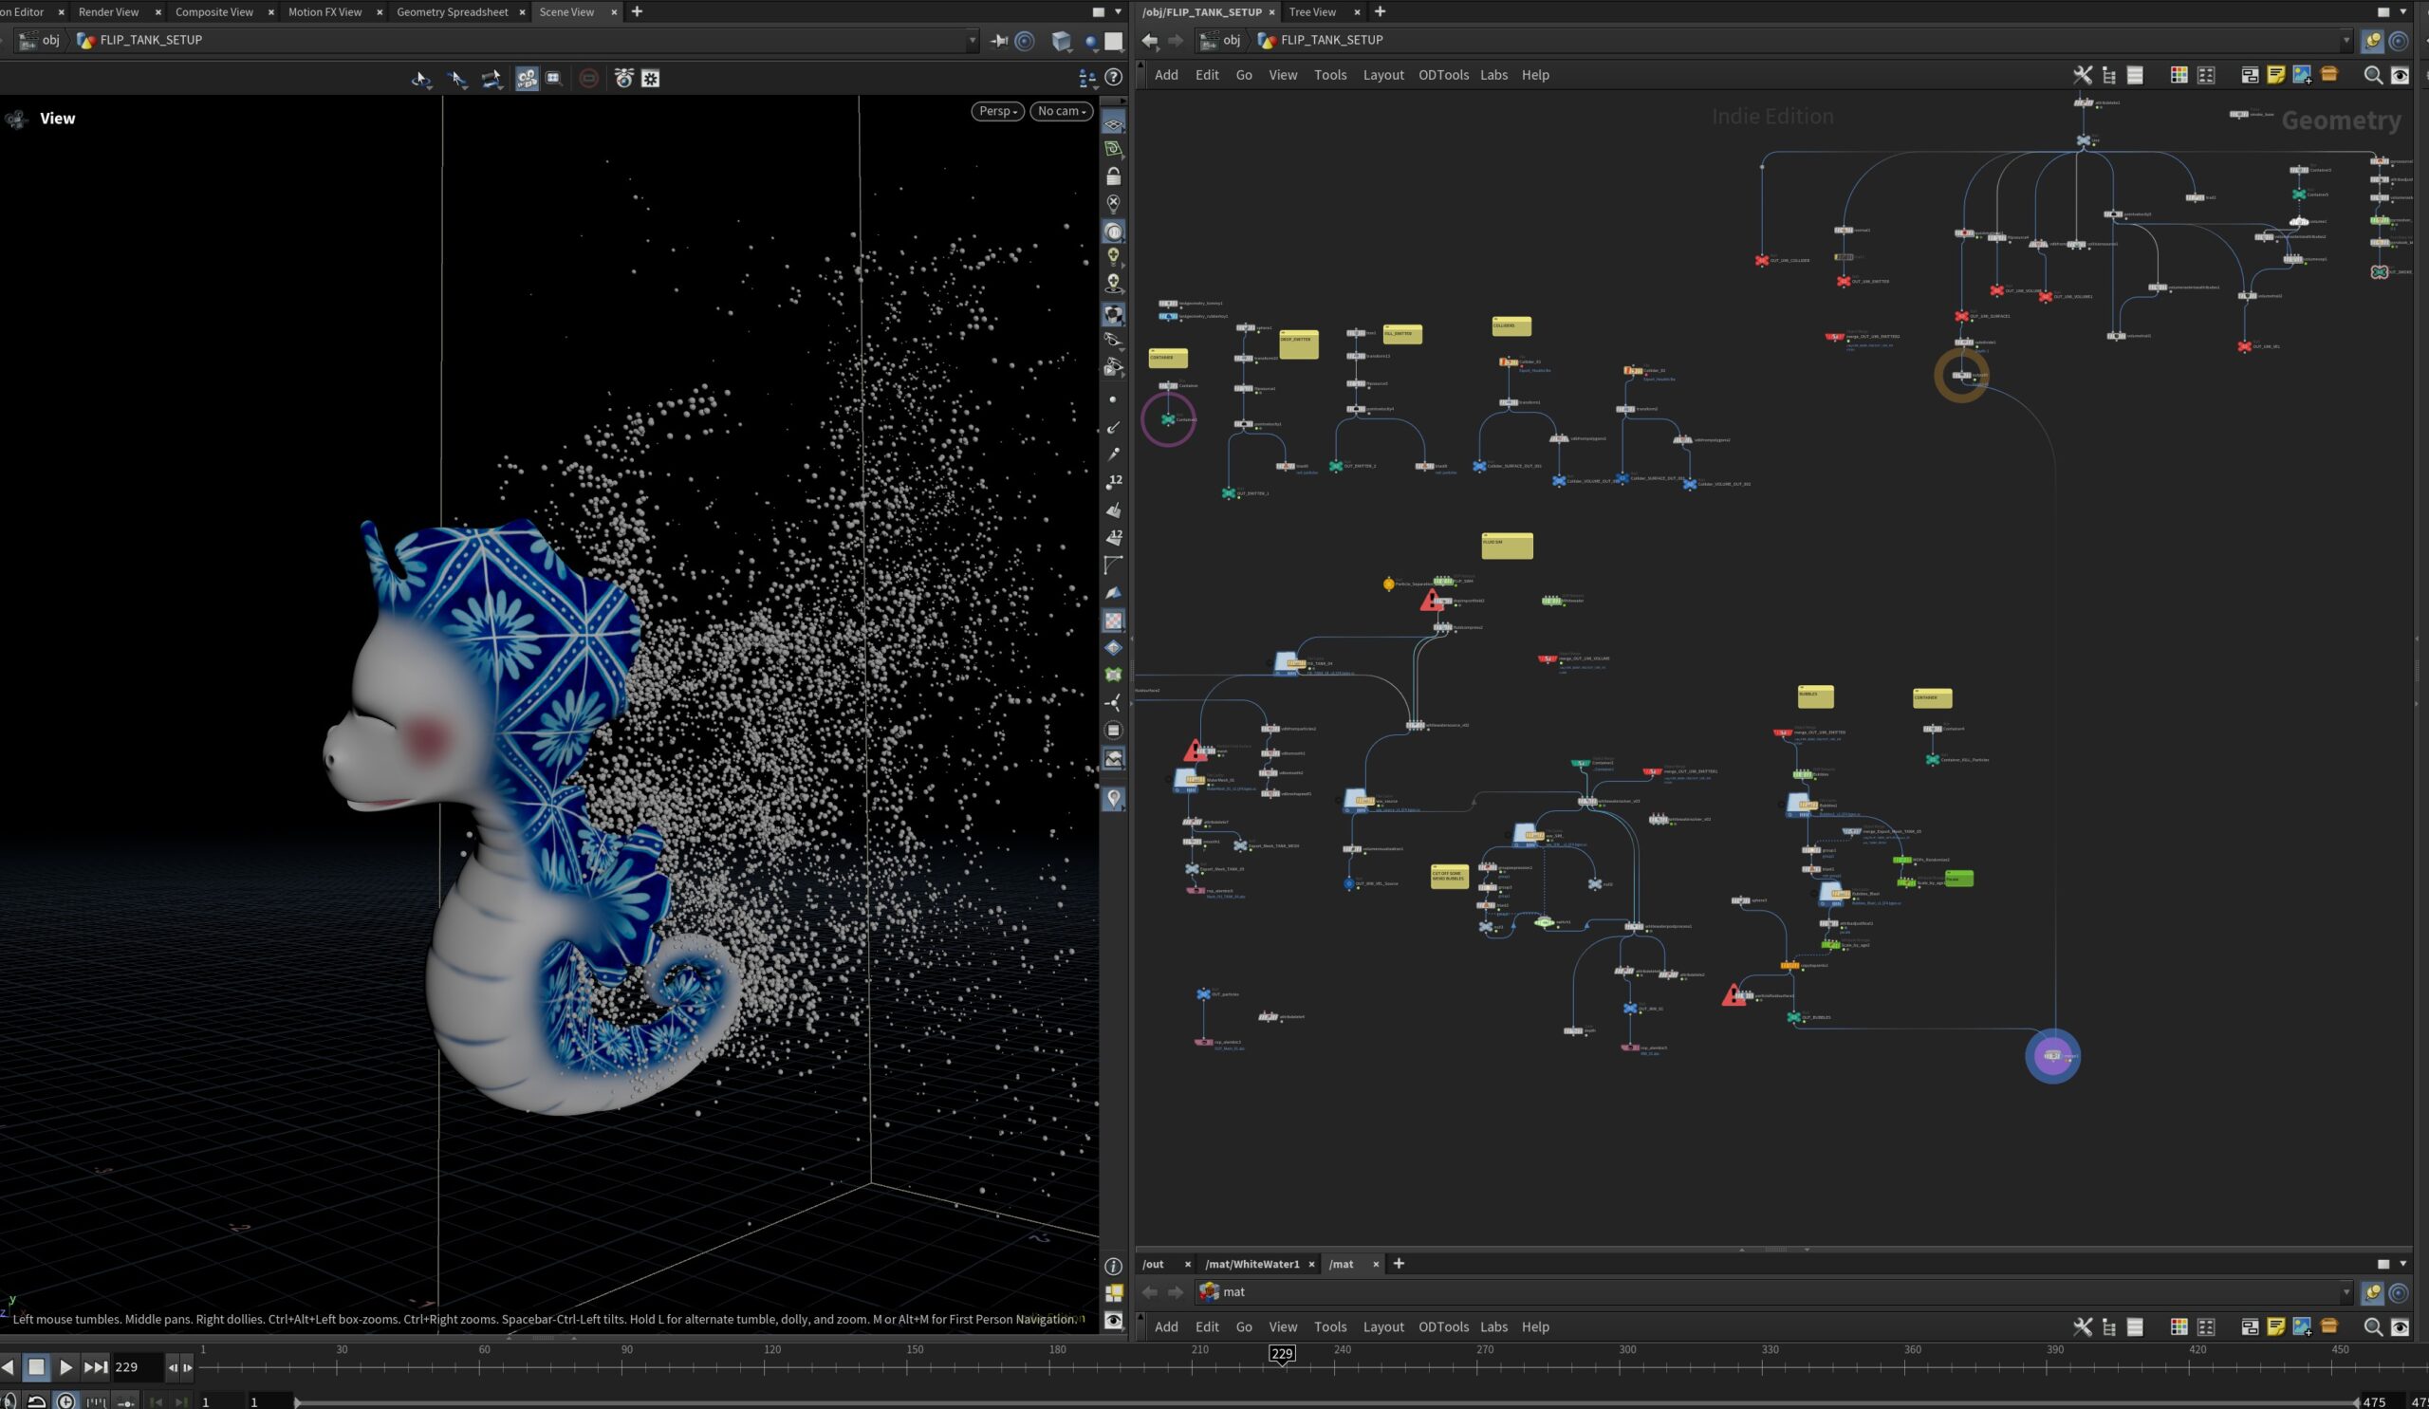Toggle the loop mode playback button

[37, 1401]
